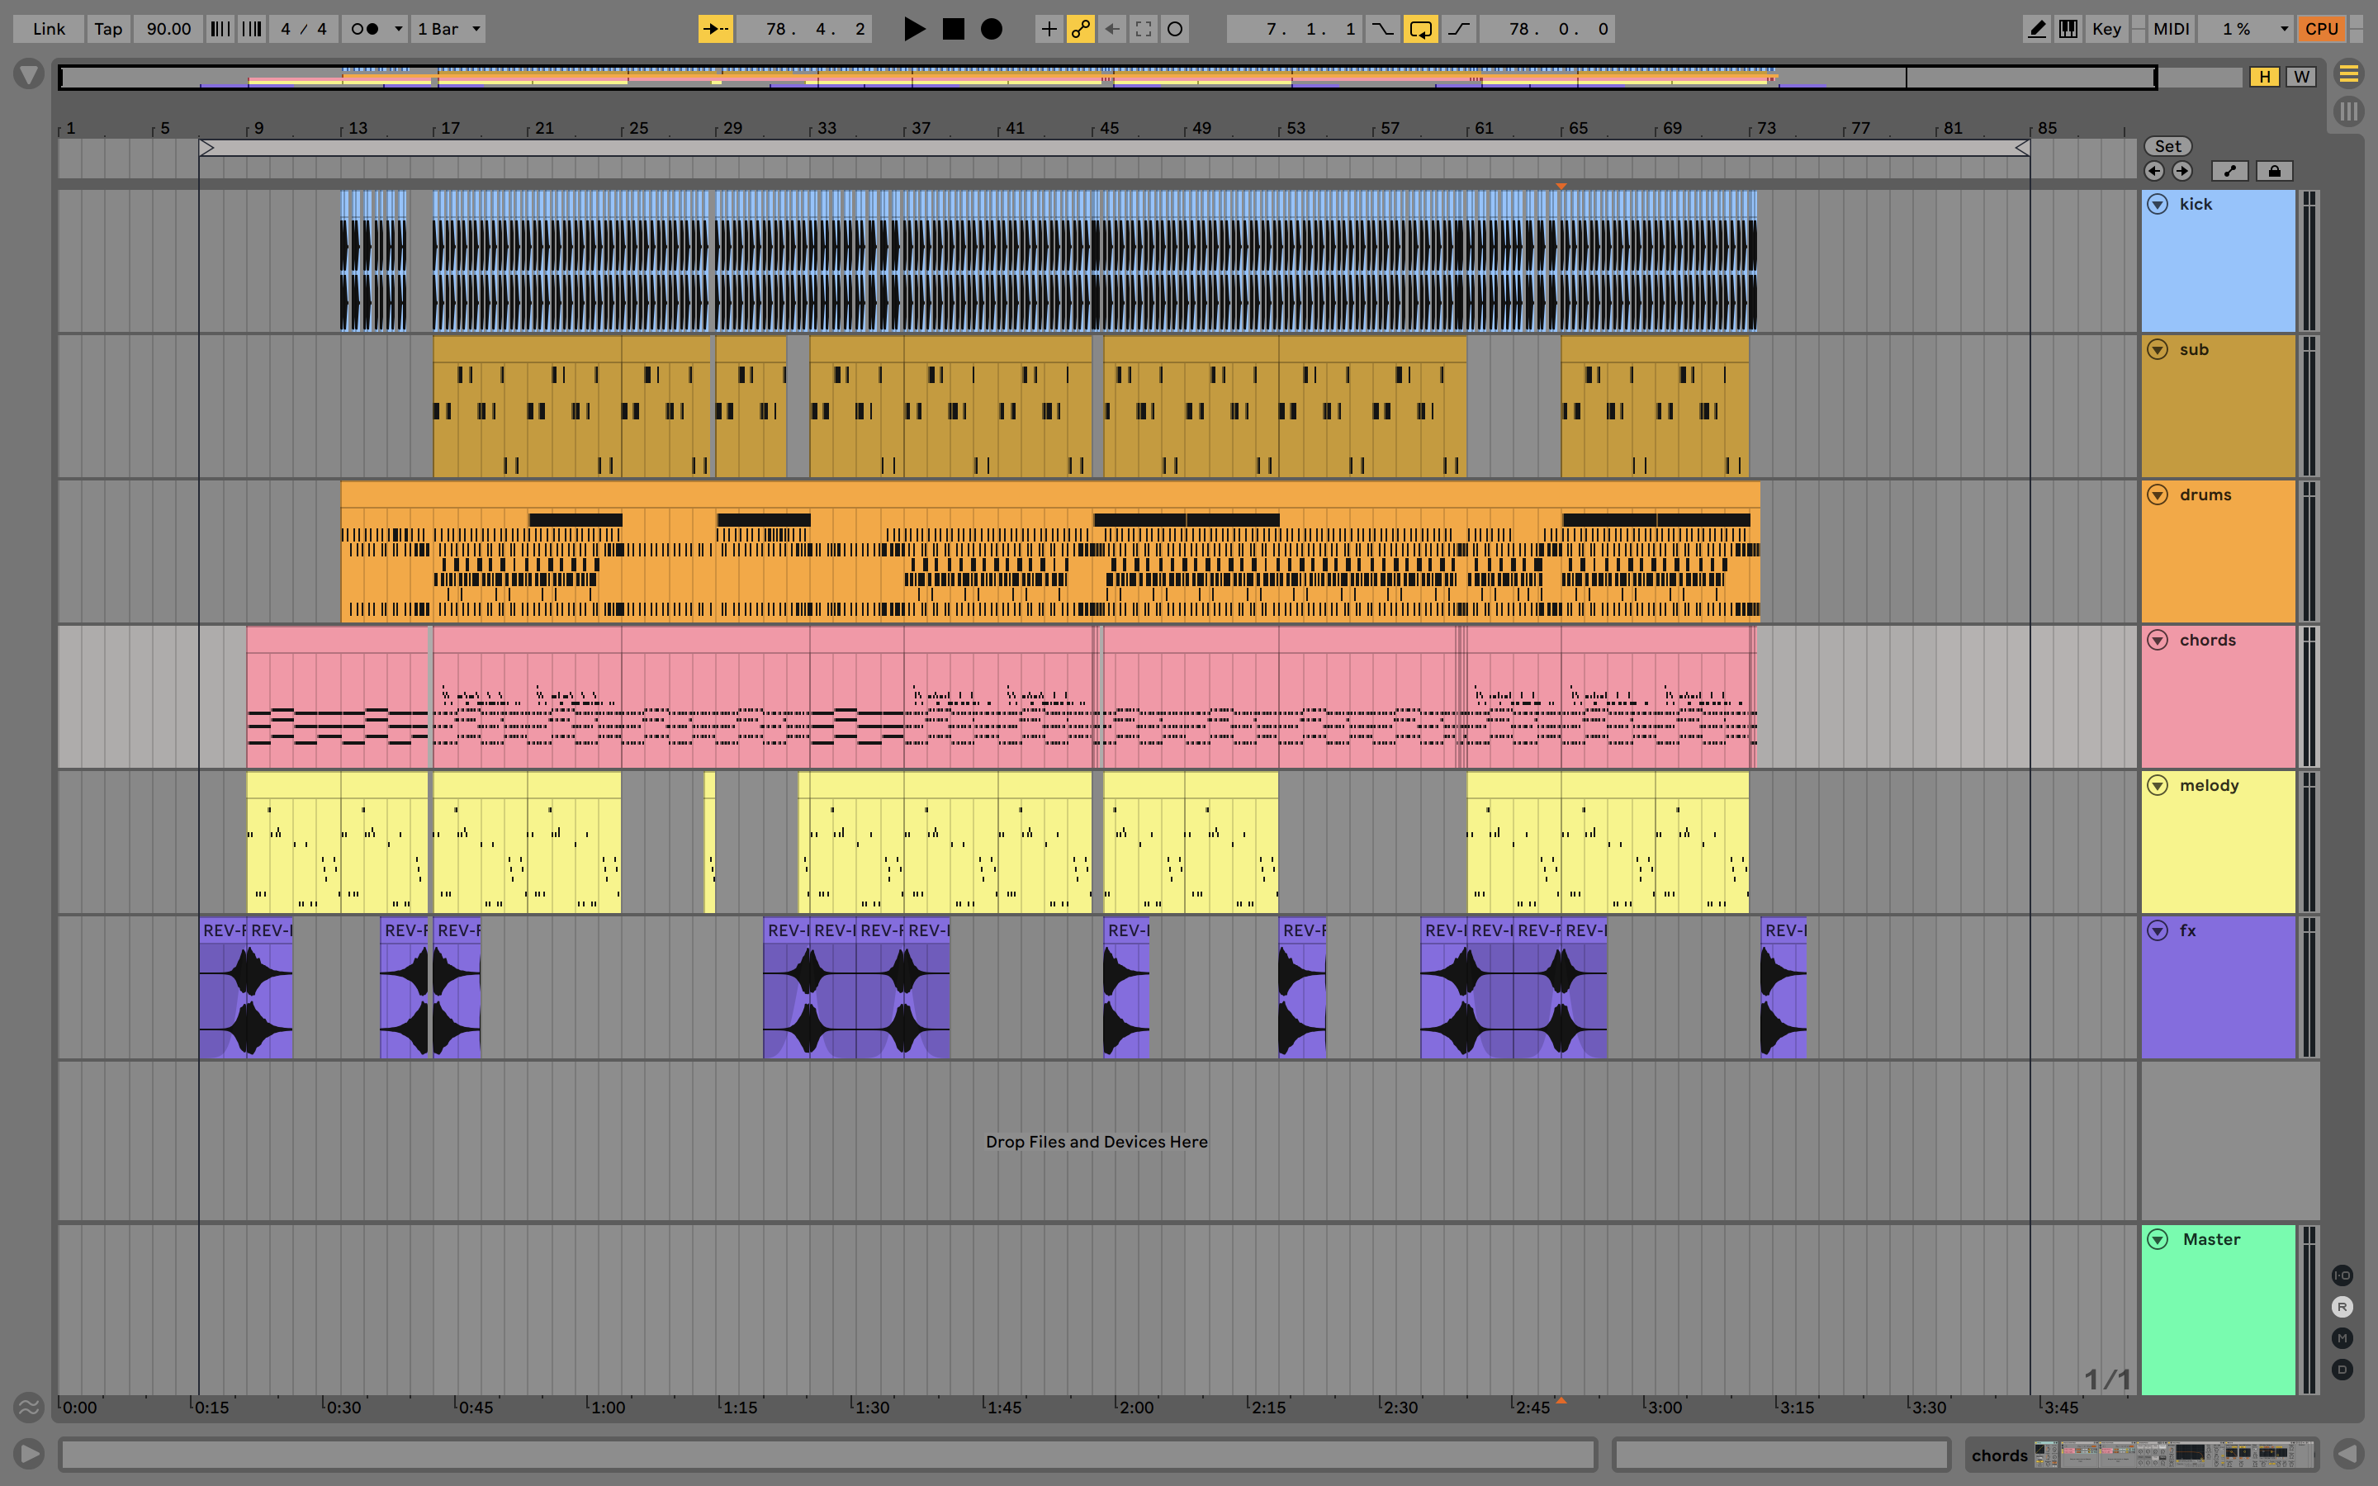2378x1486 pixels.
Task: Click the lock envelopes icon
Action: point(2274,171)
